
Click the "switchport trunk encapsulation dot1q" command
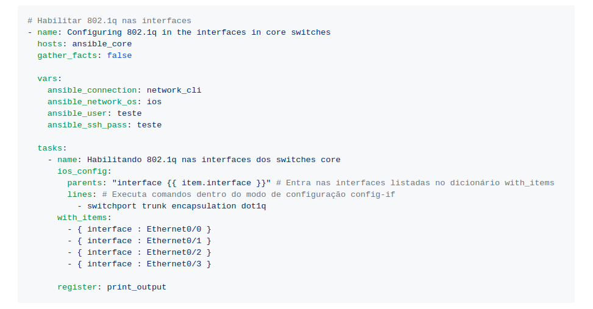[x=177, y=206]
